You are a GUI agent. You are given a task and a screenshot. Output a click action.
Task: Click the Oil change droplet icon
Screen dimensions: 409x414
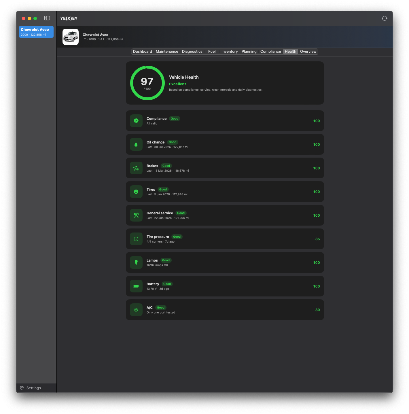coord(136,144)
